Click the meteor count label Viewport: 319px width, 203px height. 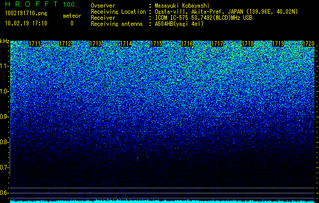(72, 16)
